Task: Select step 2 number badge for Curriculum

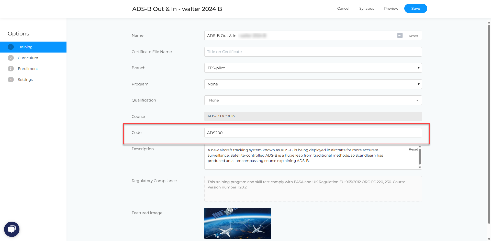Action: pos(11,58)
